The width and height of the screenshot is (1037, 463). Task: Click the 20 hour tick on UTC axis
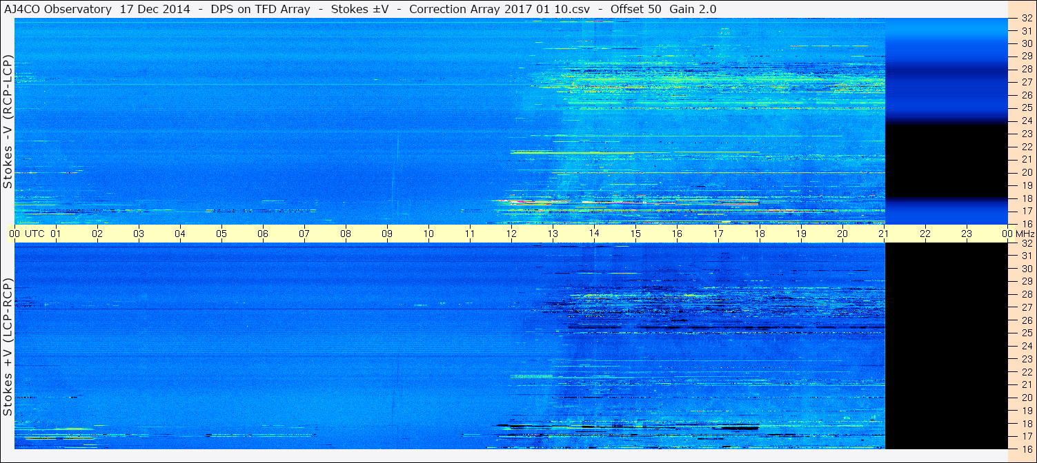click(x=842, y=234)
